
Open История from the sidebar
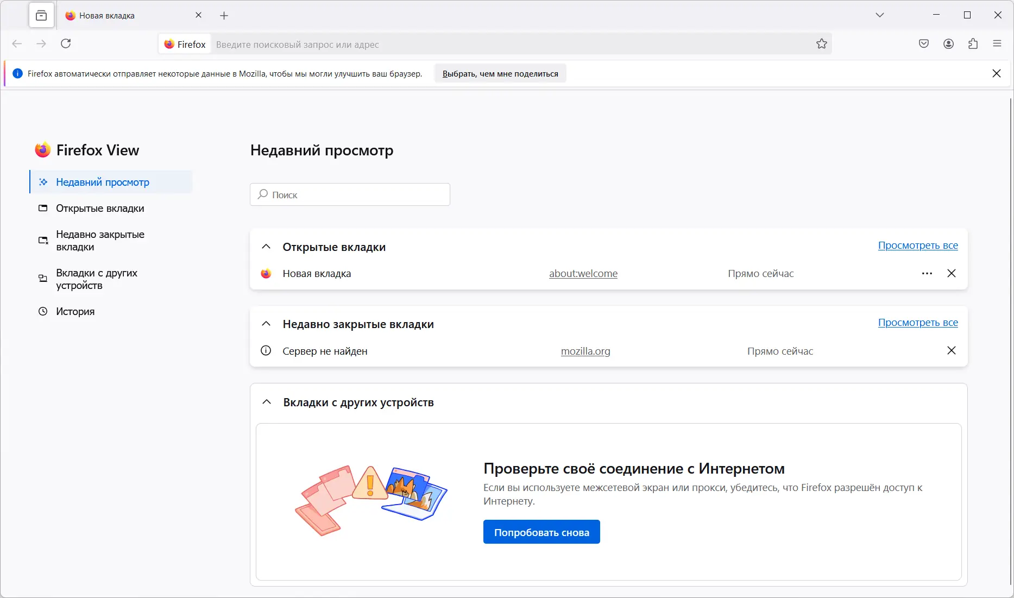[x=76, y=311]
